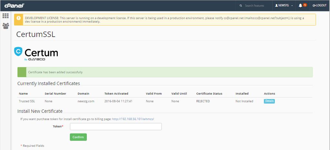Click the Token input field
330x150 pixels.
116,127
